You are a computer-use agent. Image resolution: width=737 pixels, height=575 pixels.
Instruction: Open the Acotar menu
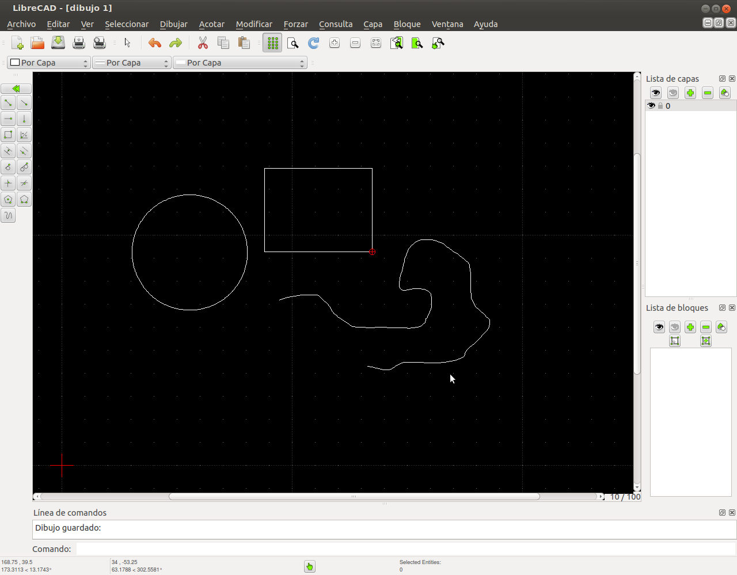click(212, 24)
